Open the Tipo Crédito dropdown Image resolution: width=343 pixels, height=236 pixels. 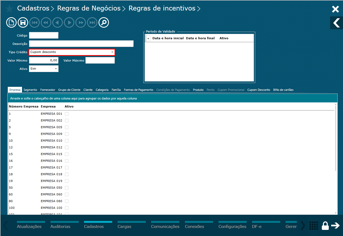(x=72, y=52)
